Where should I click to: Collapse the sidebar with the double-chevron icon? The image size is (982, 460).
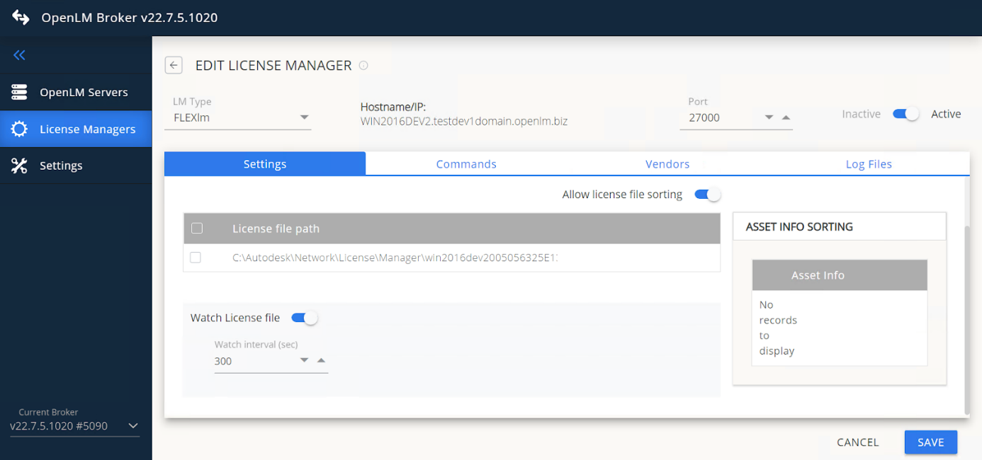(19, 55)
